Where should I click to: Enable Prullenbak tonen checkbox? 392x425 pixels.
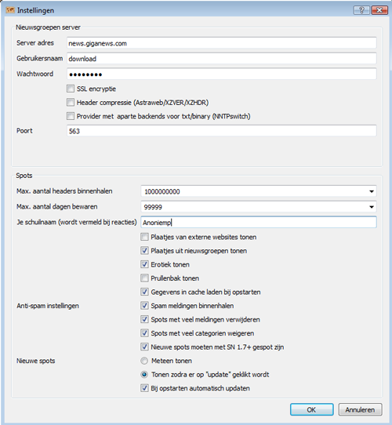pyautogui.click(x=144, y=278)
